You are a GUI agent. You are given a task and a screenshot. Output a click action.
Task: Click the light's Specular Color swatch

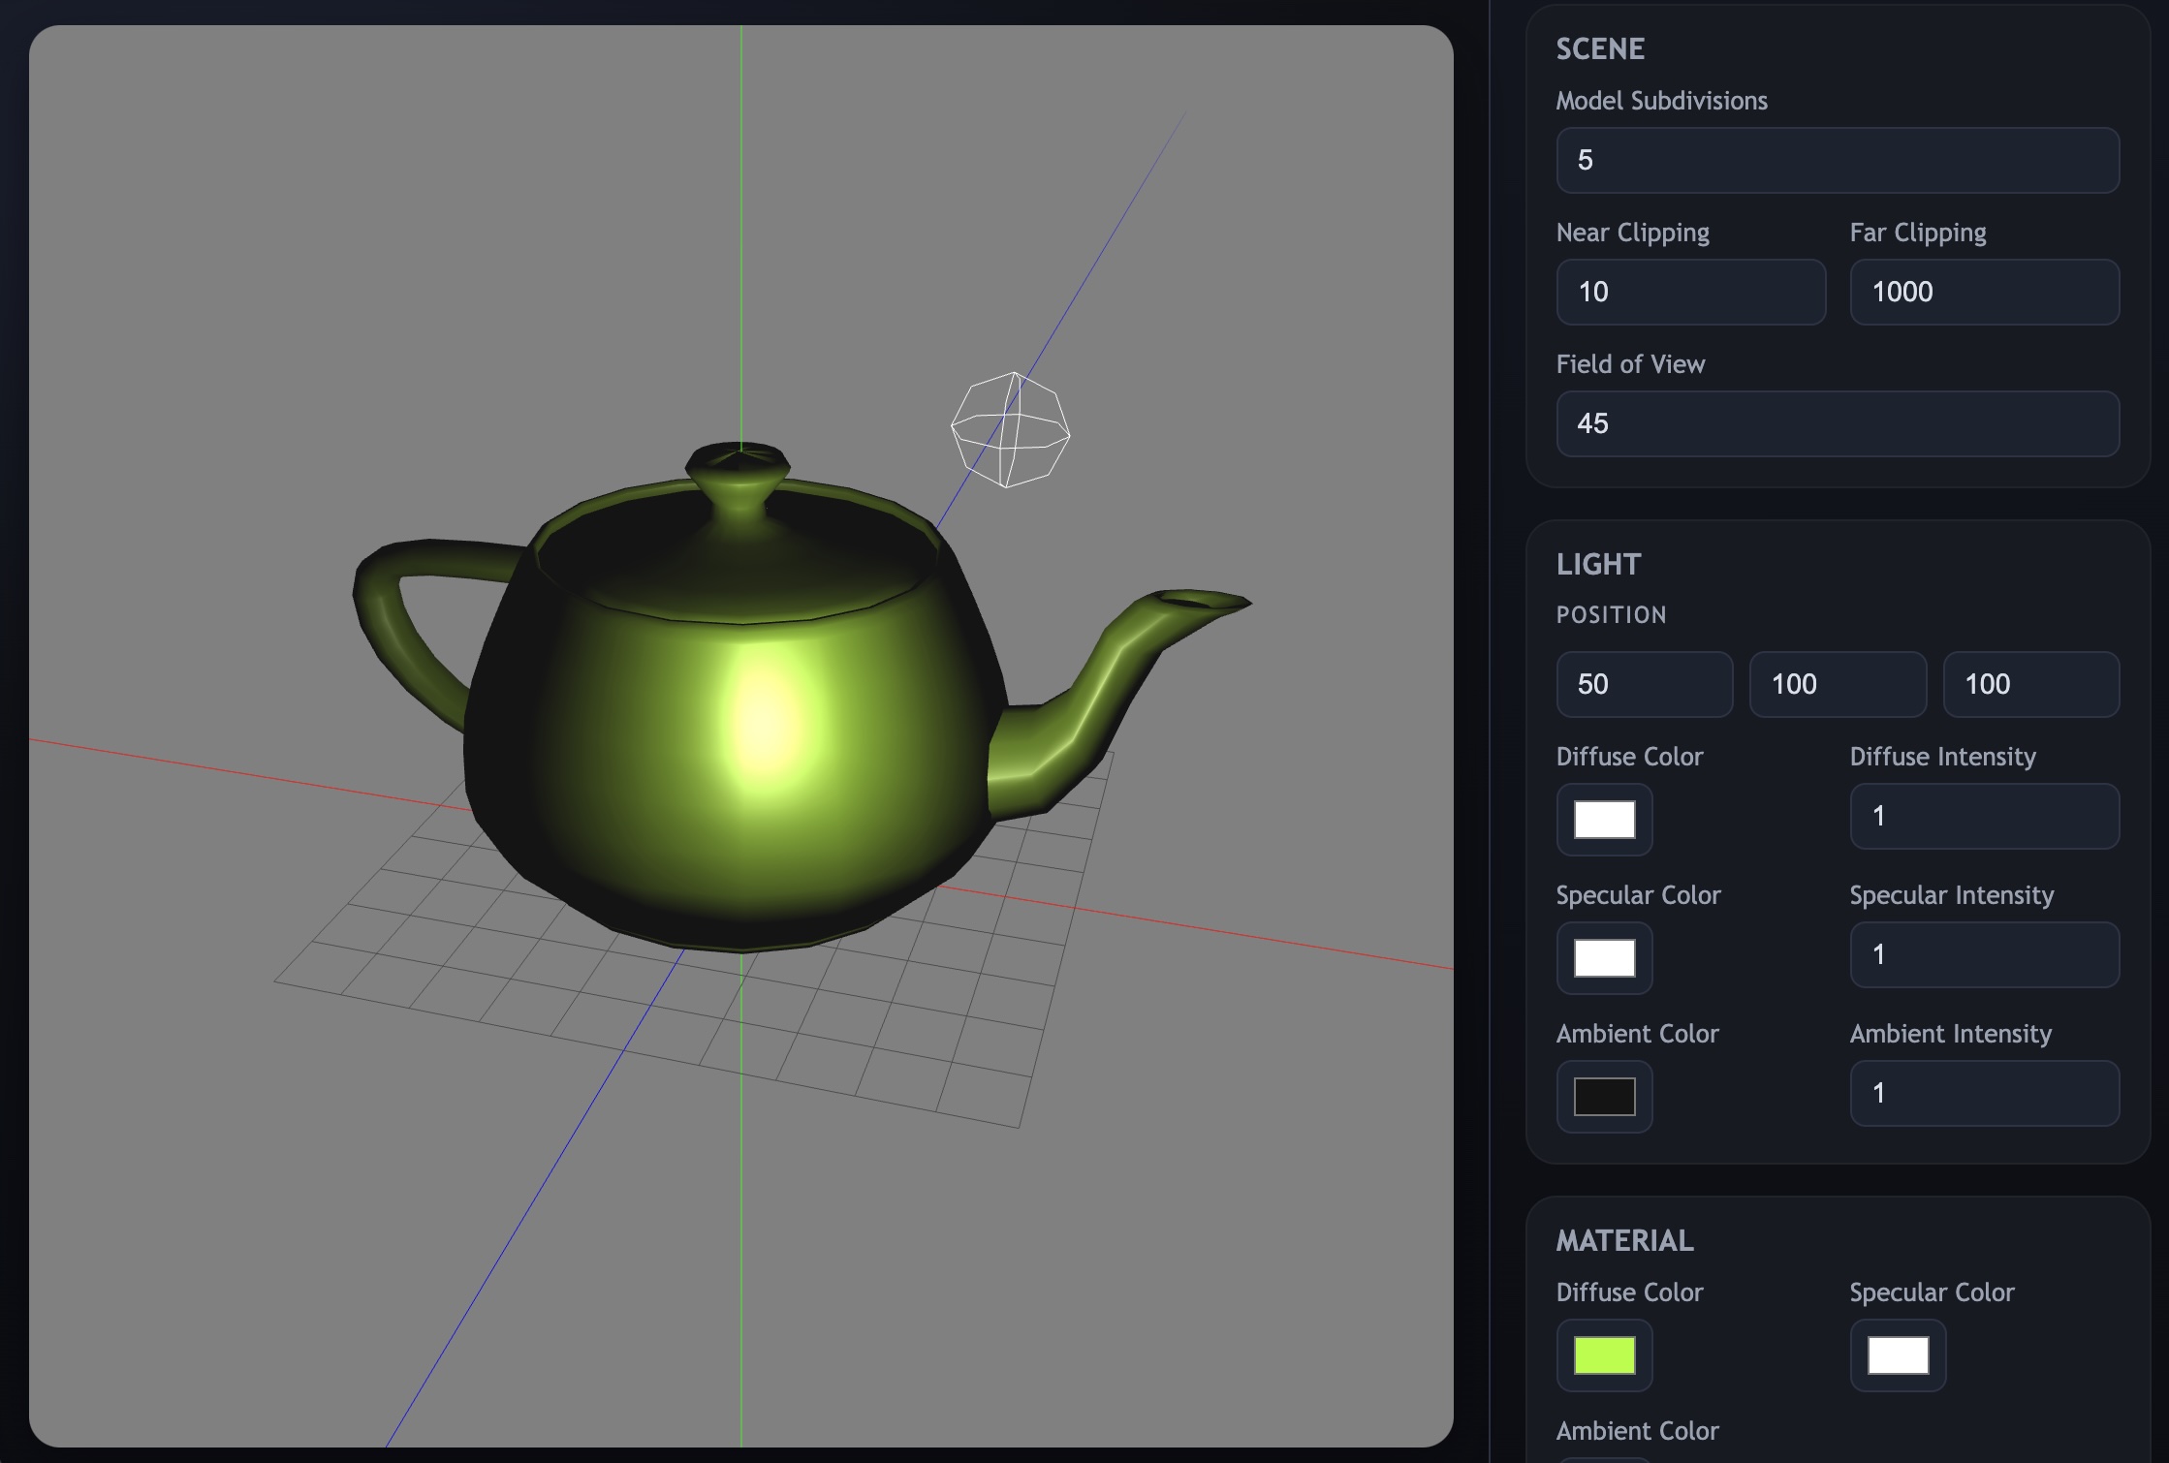(1604, 958)
